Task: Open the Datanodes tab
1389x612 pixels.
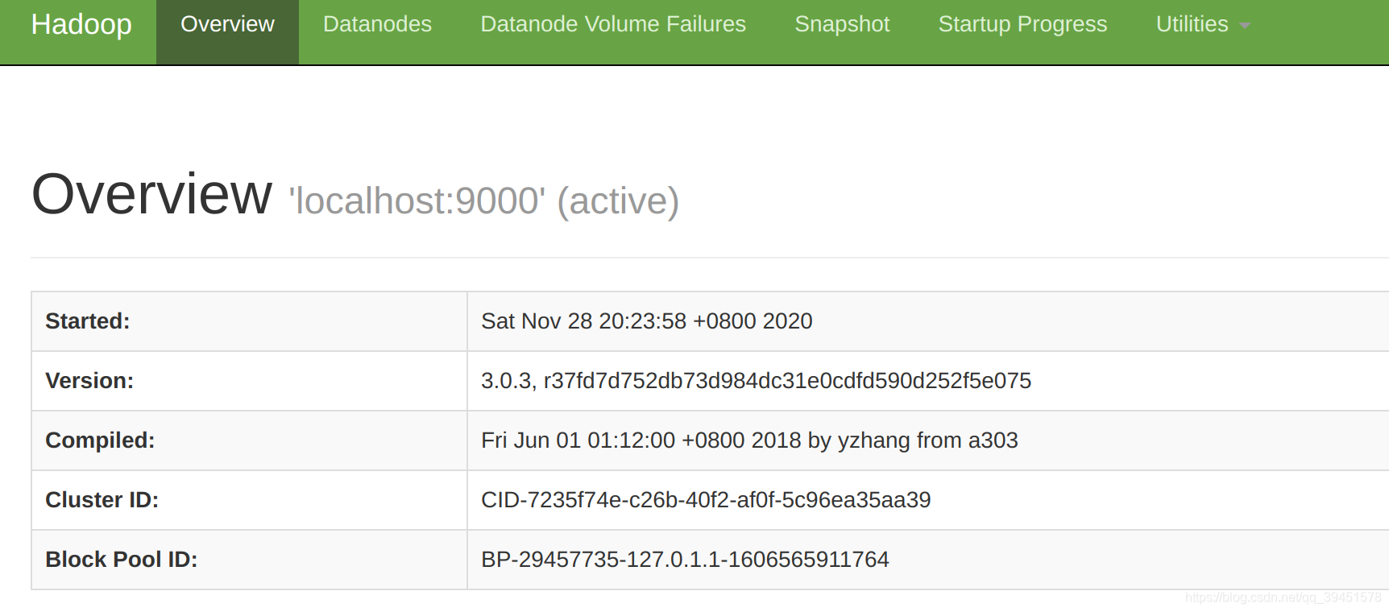Action: point(377,25)
